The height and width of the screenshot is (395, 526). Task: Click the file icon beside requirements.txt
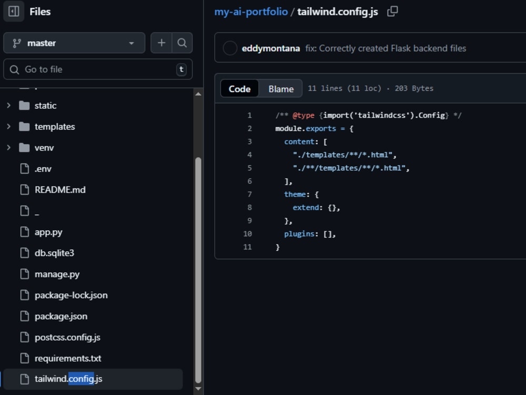25,358
